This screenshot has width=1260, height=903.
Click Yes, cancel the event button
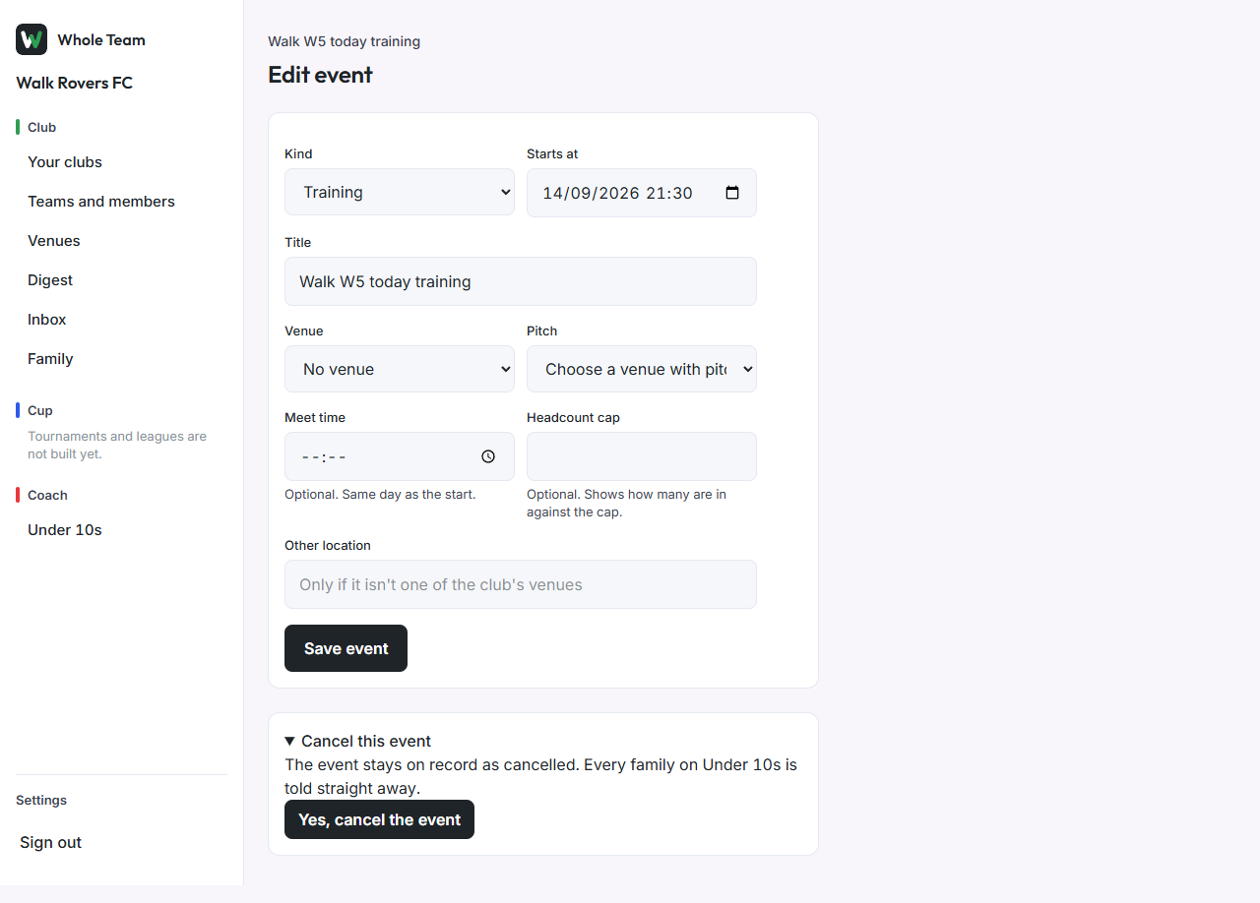pos(379,819)
